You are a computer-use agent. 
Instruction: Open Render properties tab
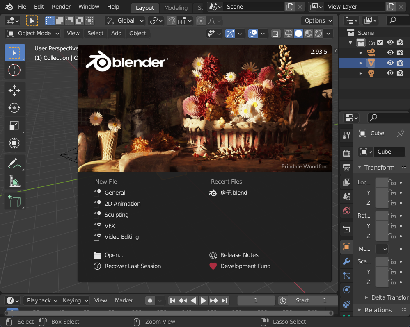tap(347, 153)
